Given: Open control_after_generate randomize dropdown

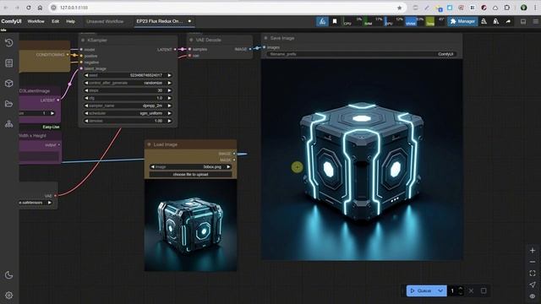Looking at the screenshot, I should 128,83.
